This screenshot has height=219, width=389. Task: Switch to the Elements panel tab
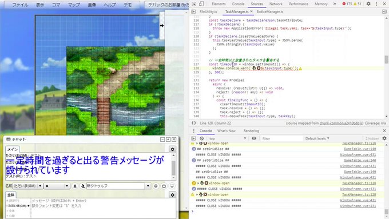[219, 4]
